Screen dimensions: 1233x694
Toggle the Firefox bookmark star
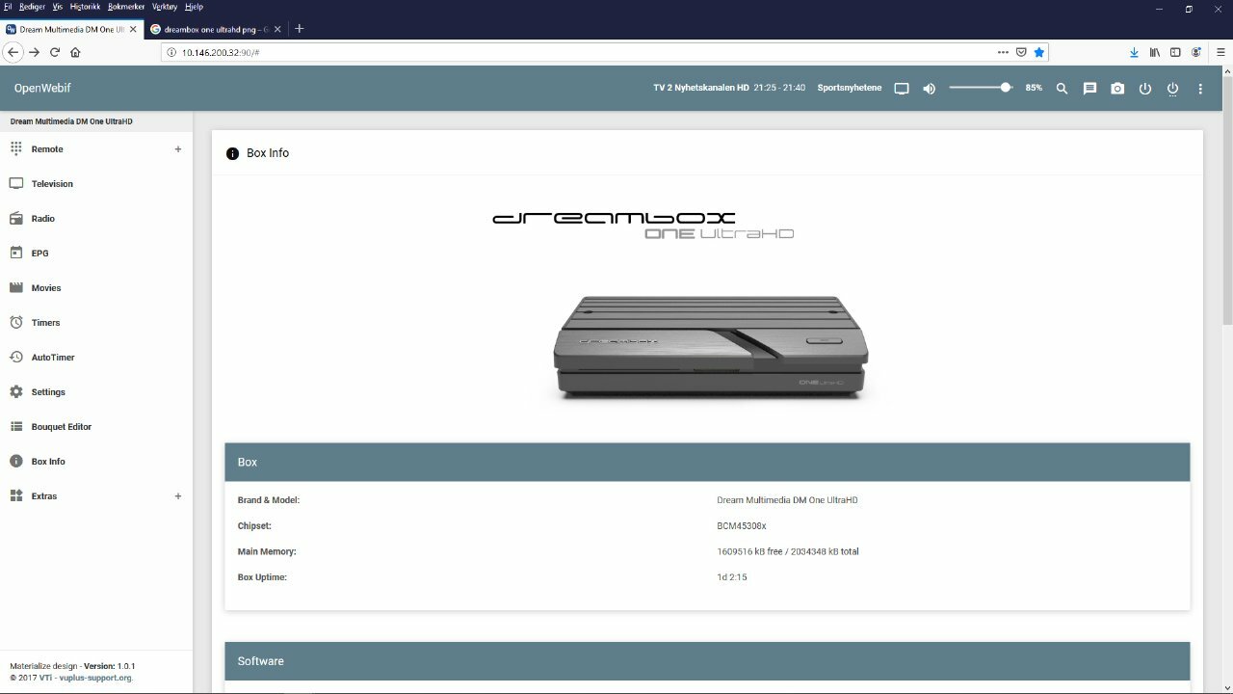tap(1039, 52)
